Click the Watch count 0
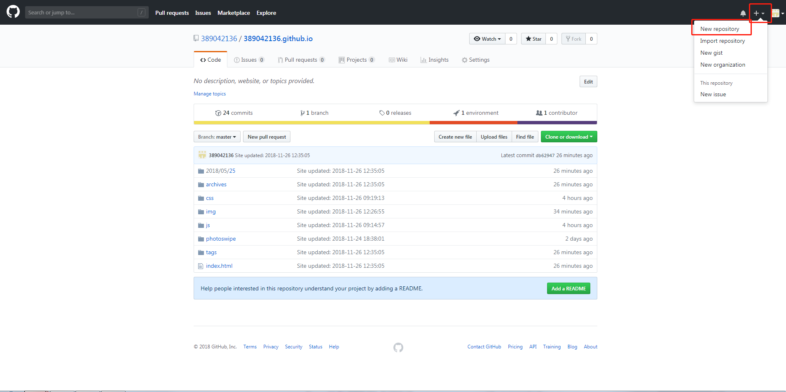 (511, 39)
